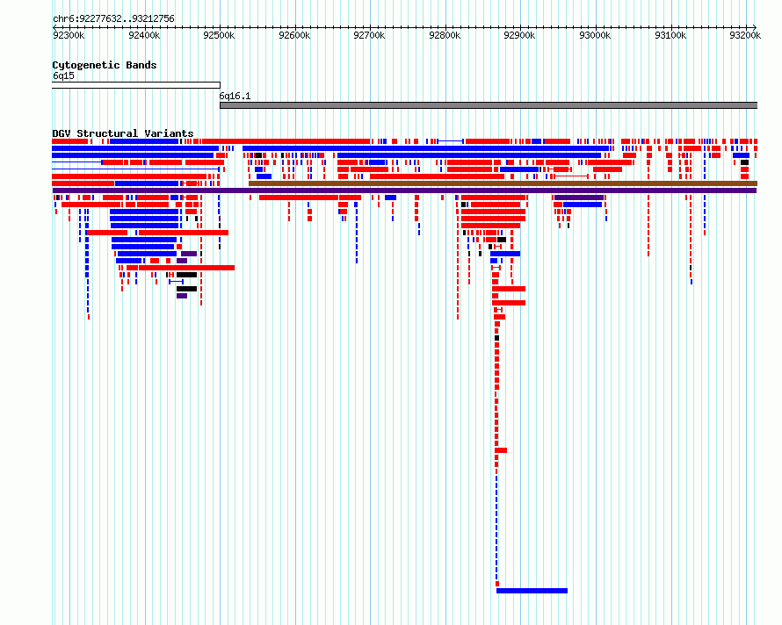Select the blue variant directly beneath that purple bar
Image resolution: width=782 pixels, height=625 pixels.
[x=582, y=205]
